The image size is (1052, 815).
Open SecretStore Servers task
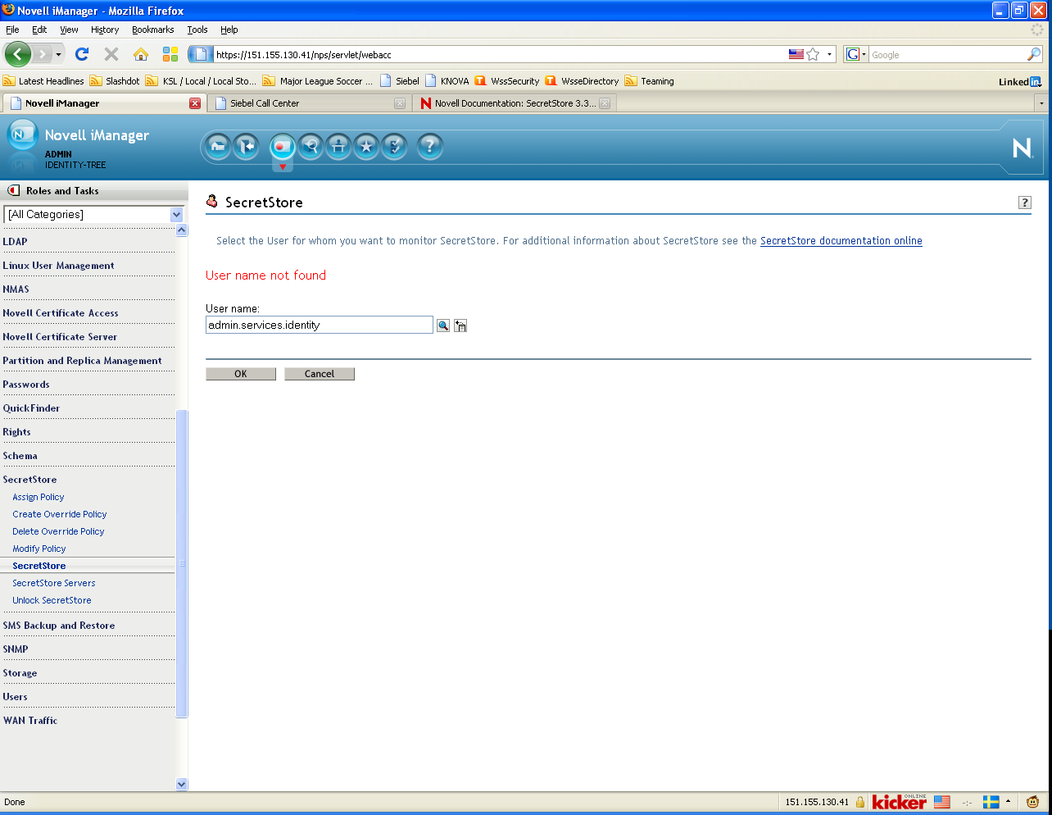(54, 583)
